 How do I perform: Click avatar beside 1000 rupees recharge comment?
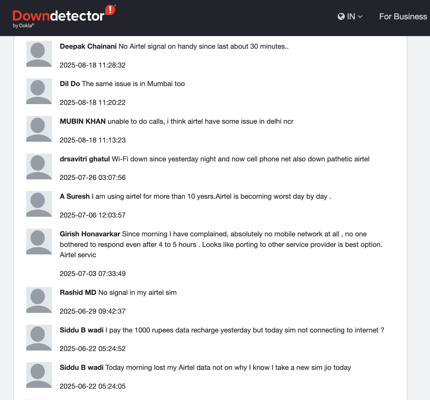tap(39, 338)
